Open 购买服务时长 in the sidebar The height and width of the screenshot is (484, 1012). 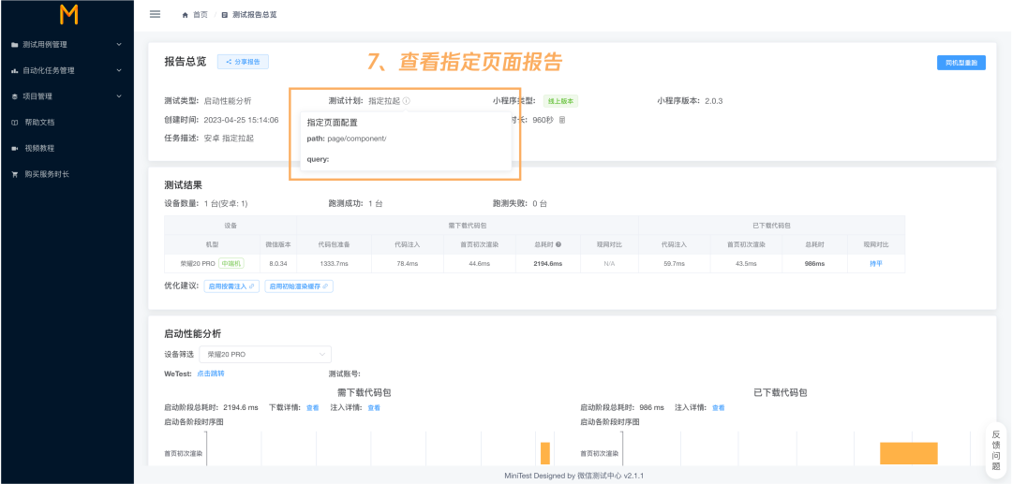(x=67, y=174)
